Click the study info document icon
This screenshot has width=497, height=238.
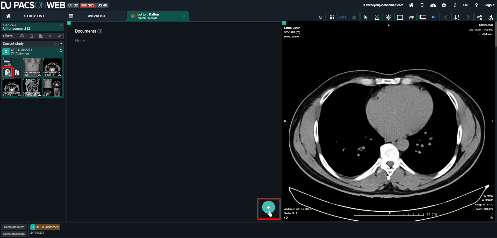[17, 73]
